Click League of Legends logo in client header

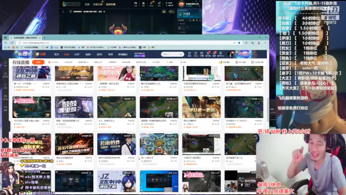click(x=64, y=4)
